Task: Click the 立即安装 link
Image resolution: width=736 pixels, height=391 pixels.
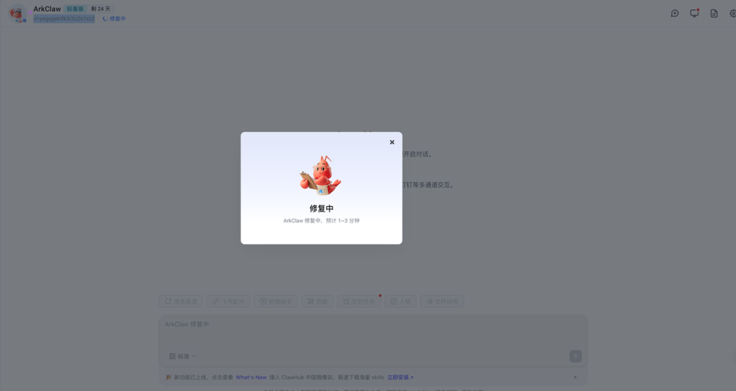Action: pos(401,377)
